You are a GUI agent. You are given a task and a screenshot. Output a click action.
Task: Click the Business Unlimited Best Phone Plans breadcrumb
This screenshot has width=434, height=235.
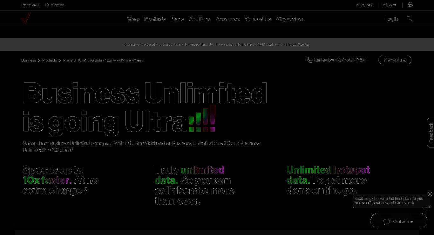tap(111, 60)
